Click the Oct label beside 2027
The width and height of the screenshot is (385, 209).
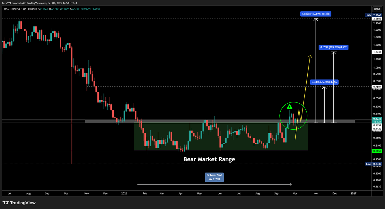295,193
